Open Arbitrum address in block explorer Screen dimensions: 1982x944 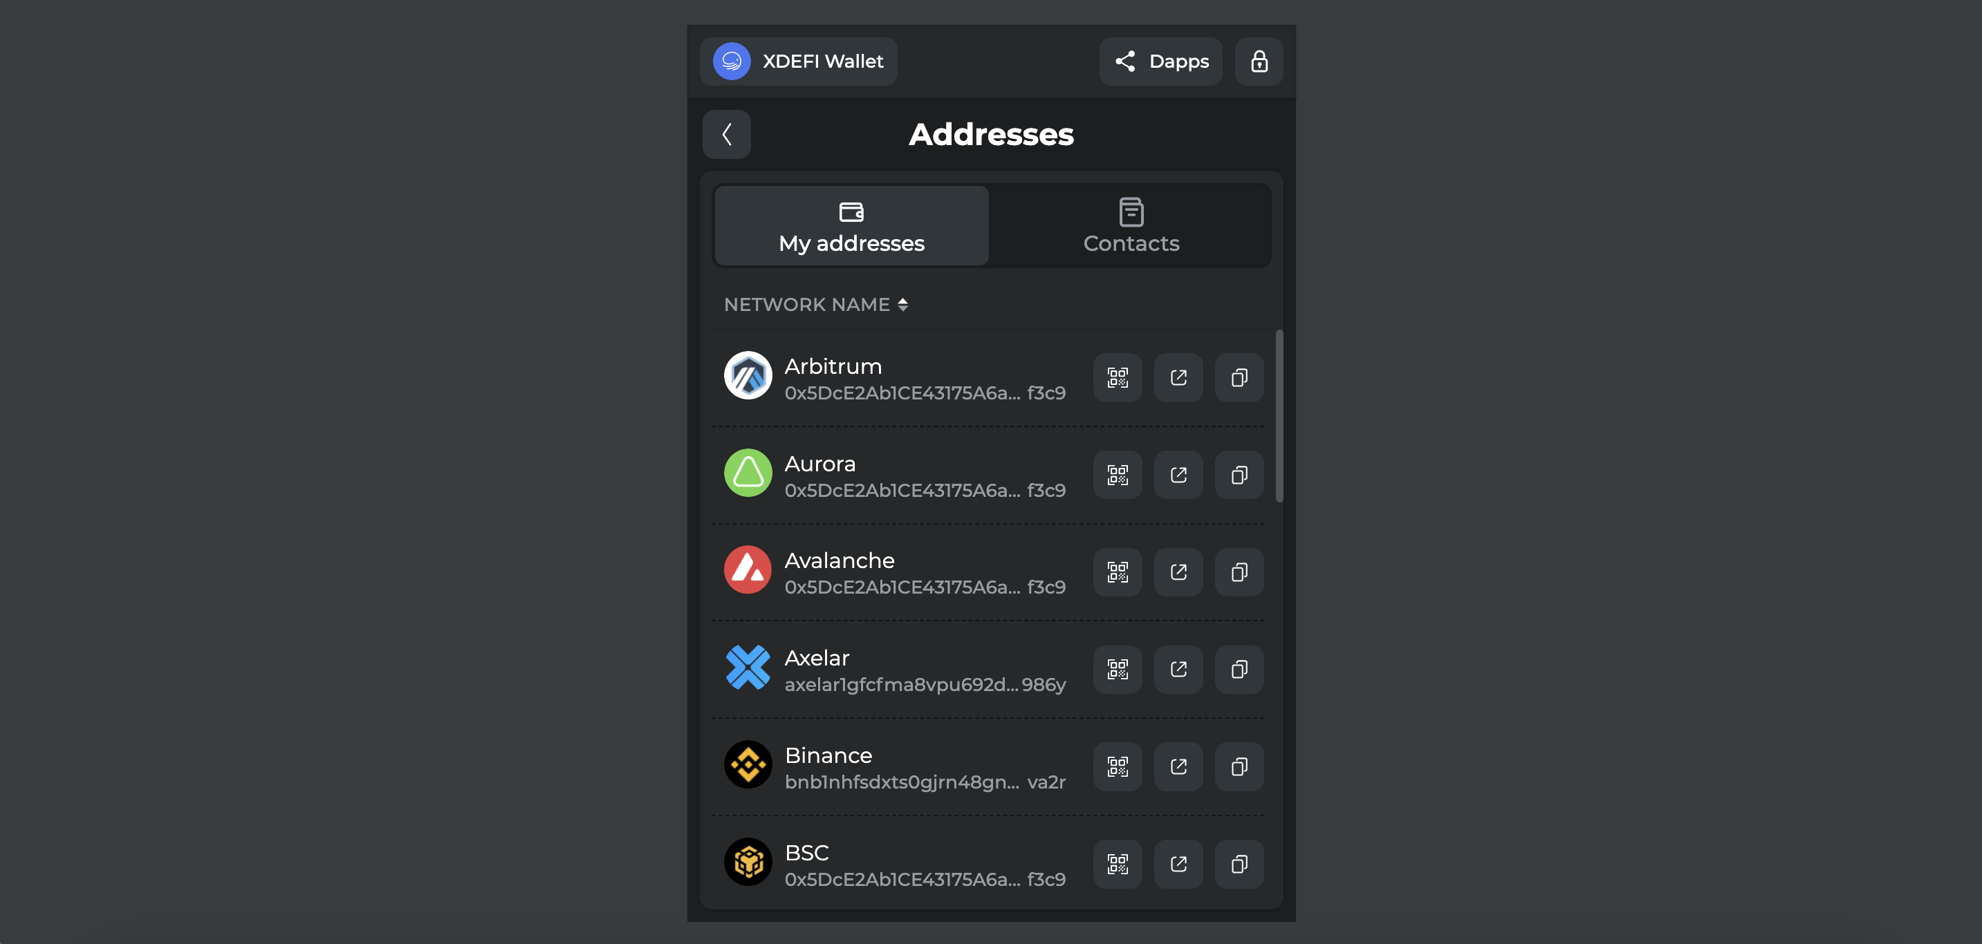(1178, 377)
